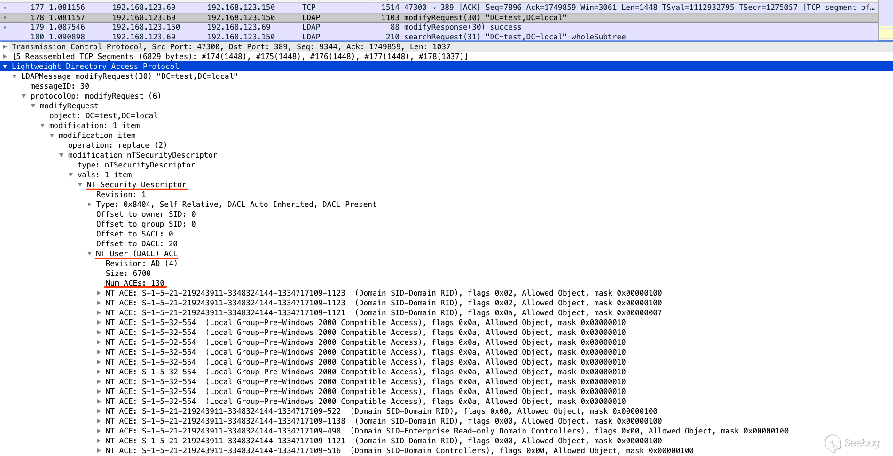
Task: Collapse the "modification item" node
Action: click(x=52, y=136)
